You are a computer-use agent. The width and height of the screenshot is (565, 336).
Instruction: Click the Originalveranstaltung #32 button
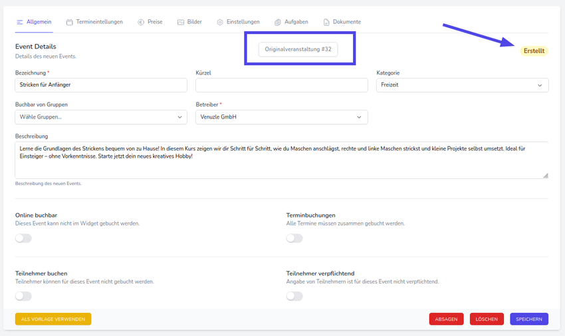point(298,49)
